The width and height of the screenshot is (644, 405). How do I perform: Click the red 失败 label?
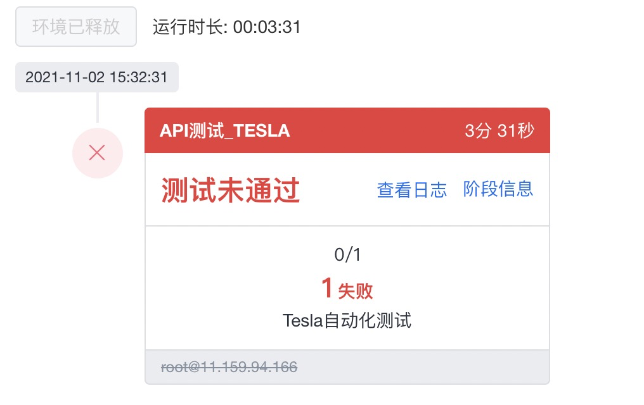point(356,291)
